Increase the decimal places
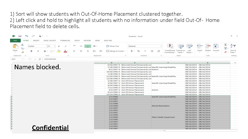The height and width of the screenshot is (139, 248). [x=152, y=51]
